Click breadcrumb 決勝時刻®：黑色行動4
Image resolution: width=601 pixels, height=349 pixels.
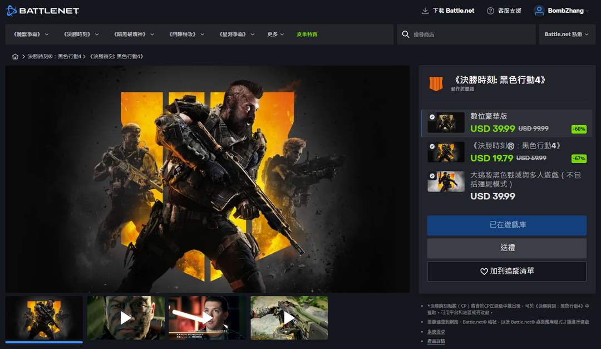[x=55, y=56]
